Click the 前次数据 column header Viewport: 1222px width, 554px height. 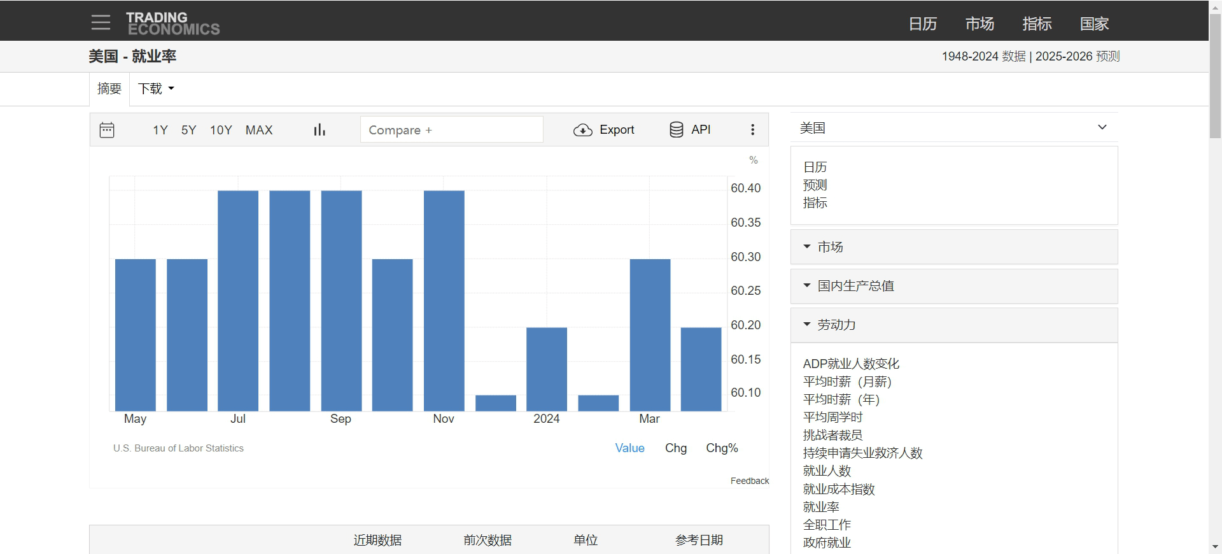(x=488, y=540)
